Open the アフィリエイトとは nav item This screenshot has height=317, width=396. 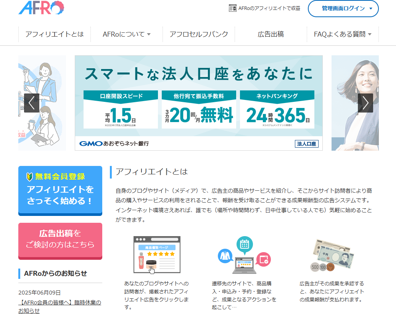55,34
